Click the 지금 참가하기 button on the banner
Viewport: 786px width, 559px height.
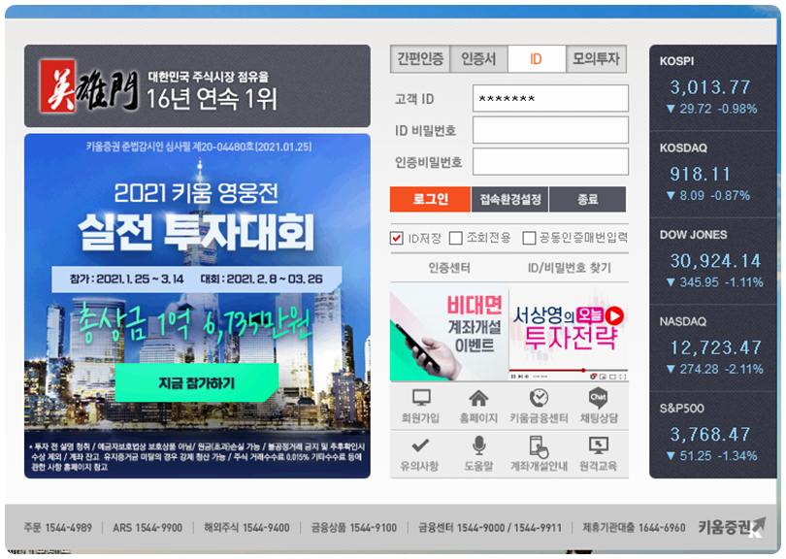[196, 383]
